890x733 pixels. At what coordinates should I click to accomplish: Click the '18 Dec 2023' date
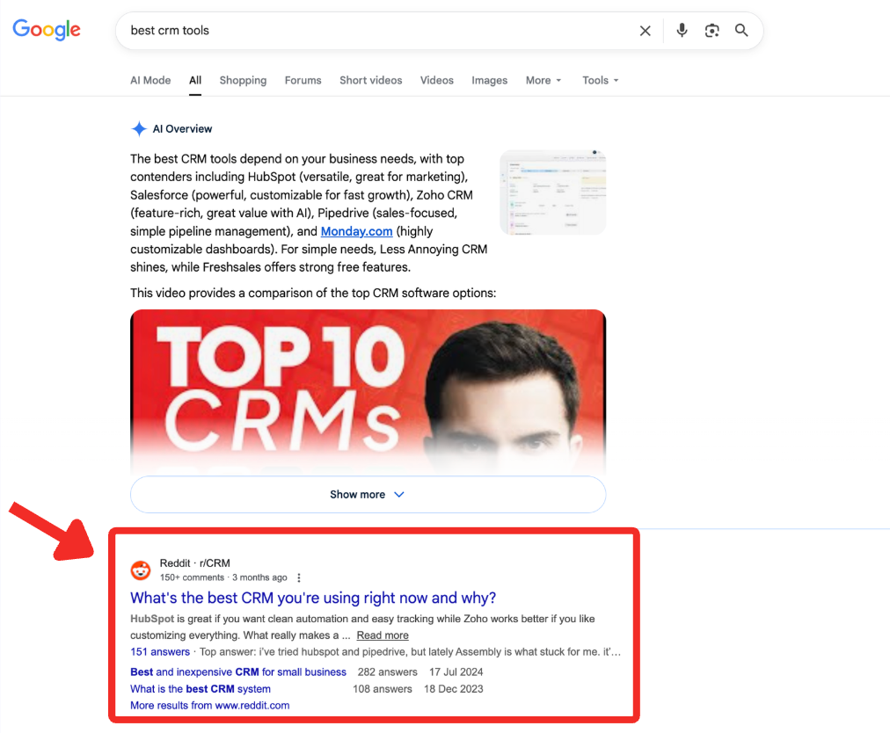coord(454,689)
